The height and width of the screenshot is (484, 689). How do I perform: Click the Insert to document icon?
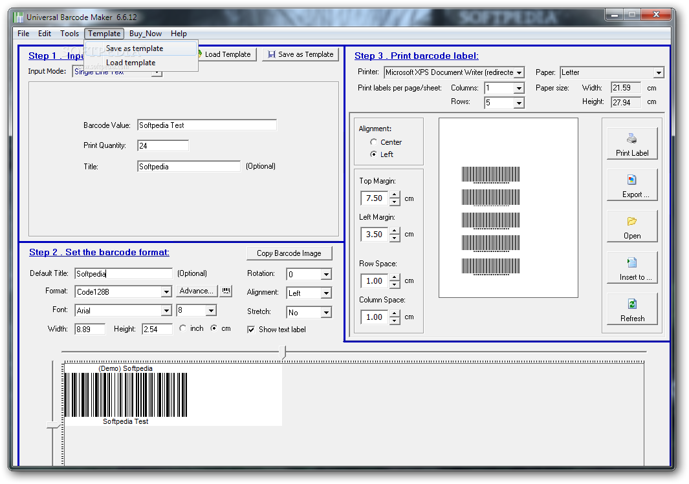click(x=632, y=262)
